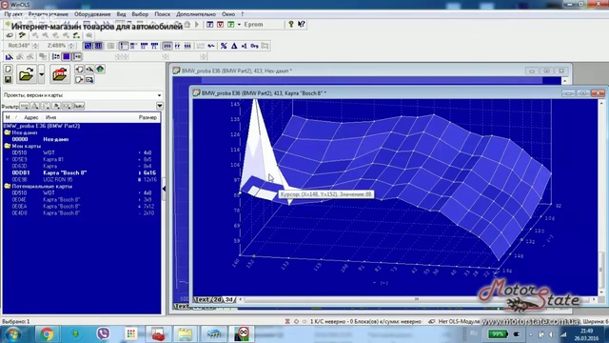Click the yellow question mark help icon
This screenshot has width=609, height=343.
pos(291,24)
